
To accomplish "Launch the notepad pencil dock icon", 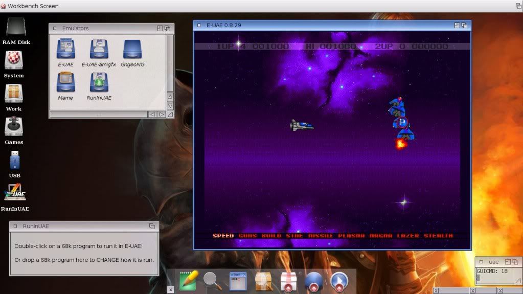I will [x=189, y=280].
